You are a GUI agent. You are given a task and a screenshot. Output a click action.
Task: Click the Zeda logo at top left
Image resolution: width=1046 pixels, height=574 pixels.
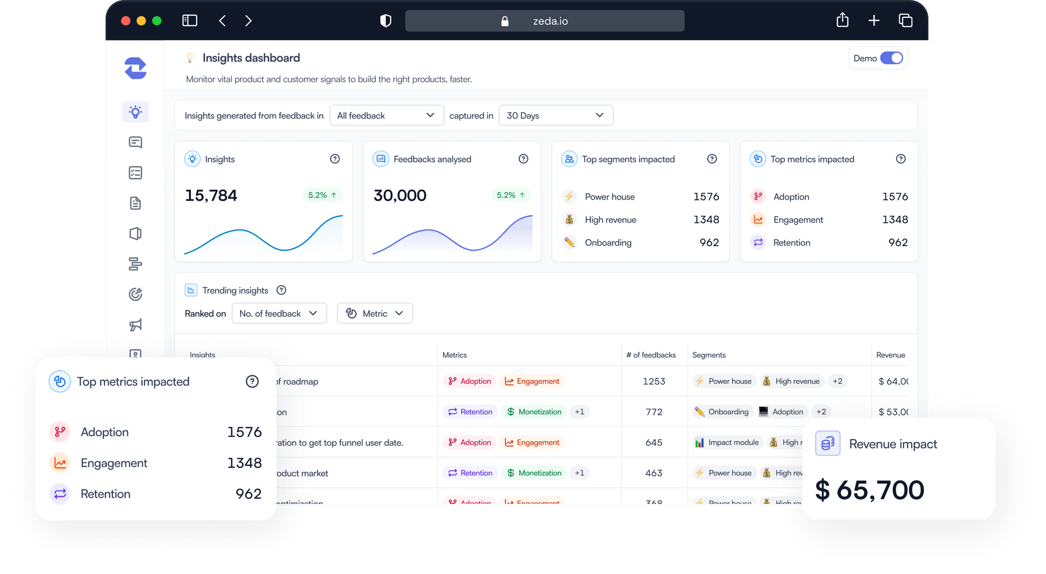click(135, 68)
